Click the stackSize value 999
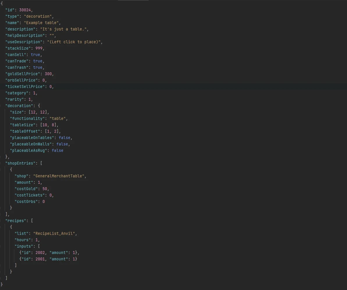The height and width of the screenshot is (290, 347). (39, 48)
